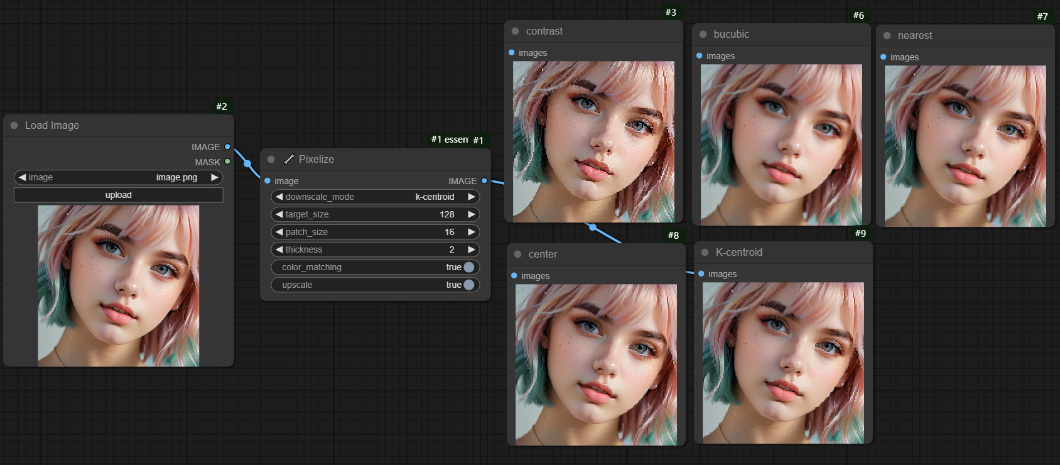Click the center node title
Image resolution: width=1060 pixels, height=465 pixels.
[x=543, y=254]
